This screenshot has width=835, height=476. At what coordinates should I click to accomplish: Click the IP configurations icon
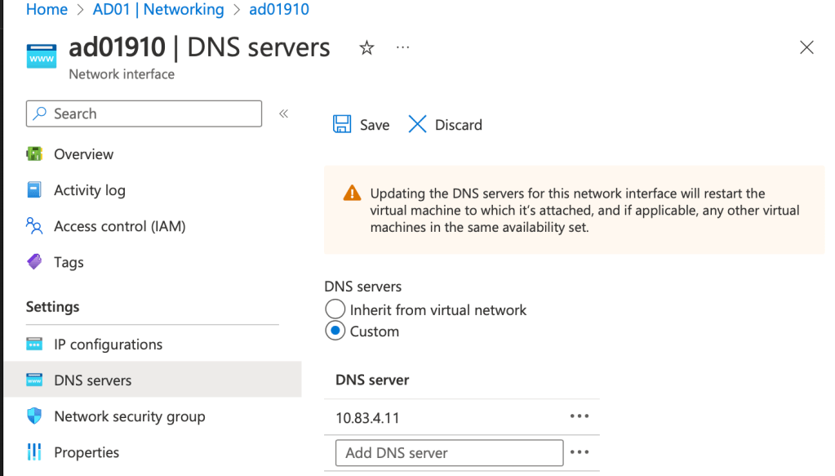point(34,345)
